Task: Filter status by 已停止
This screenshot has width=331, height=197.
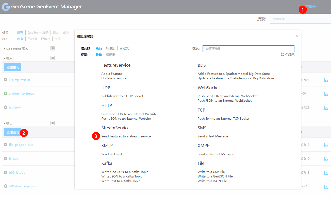Action: pos(46,39)
